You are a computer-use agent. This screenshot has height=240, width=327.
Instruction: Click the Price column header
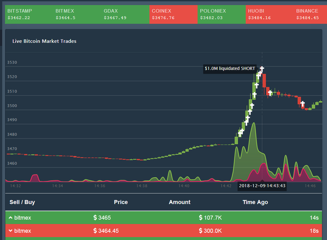121,202
